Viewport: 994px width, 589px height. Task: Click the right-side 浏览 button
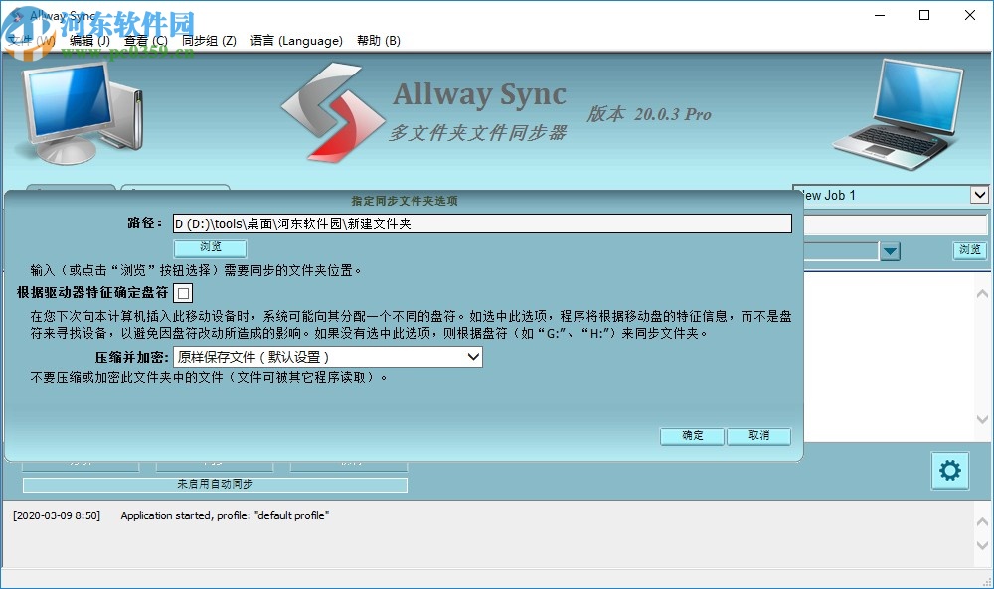(x=969, y=251)
